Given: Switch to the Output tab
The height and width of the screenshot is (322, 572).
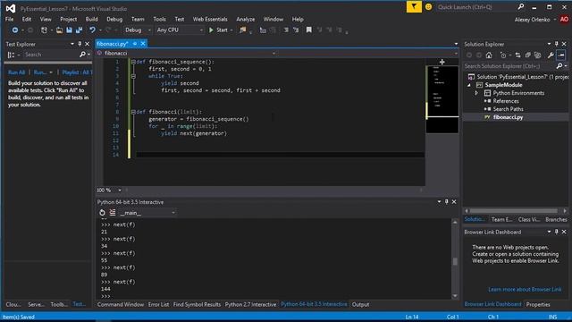Looking at the screenshot, I should pos(360,304).
